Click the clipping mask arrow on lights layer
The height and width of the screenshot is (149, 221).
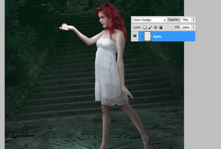click(142, 36)
